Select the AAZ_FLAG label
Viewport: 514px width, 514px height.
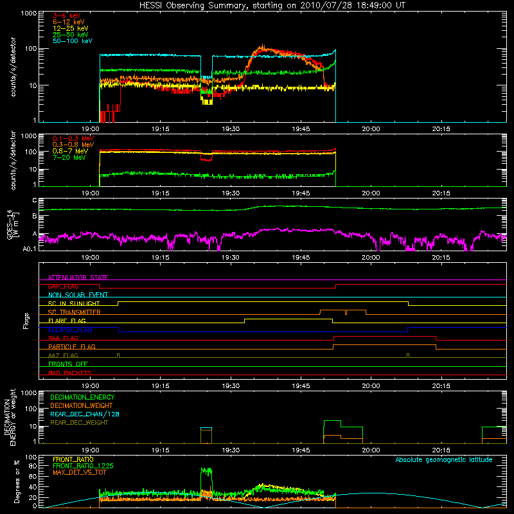coord(63,356)
